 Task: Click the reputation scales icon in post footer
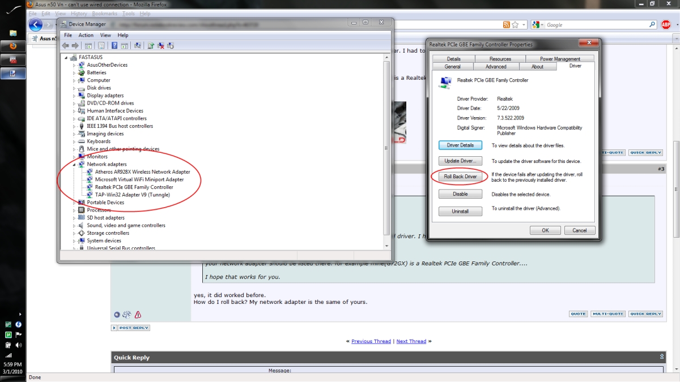tap(127, 315)
